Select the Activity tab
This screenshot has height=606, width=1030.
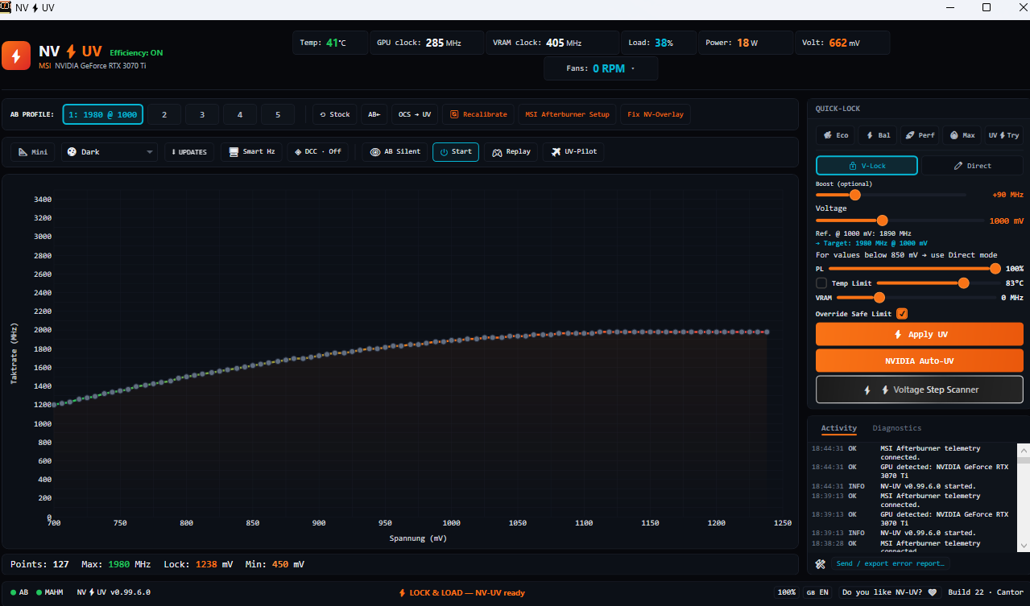tap(839, 428)
